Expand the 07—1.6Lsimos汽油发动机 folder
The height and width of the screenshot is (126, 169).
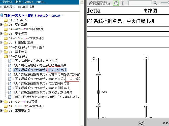(x=1, y=38)
